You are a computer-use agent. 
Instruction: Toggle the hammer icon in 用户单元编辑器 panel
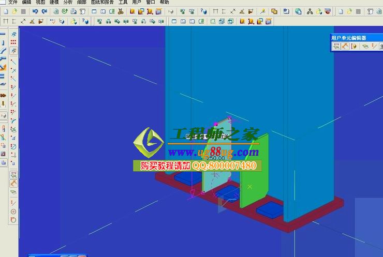(345, 46)
